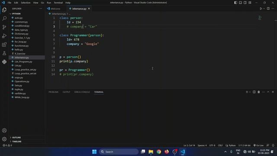Viewport: 277px width, 156px height.
Task: Toggle secondary side bar layout
Action: point(245,3)
